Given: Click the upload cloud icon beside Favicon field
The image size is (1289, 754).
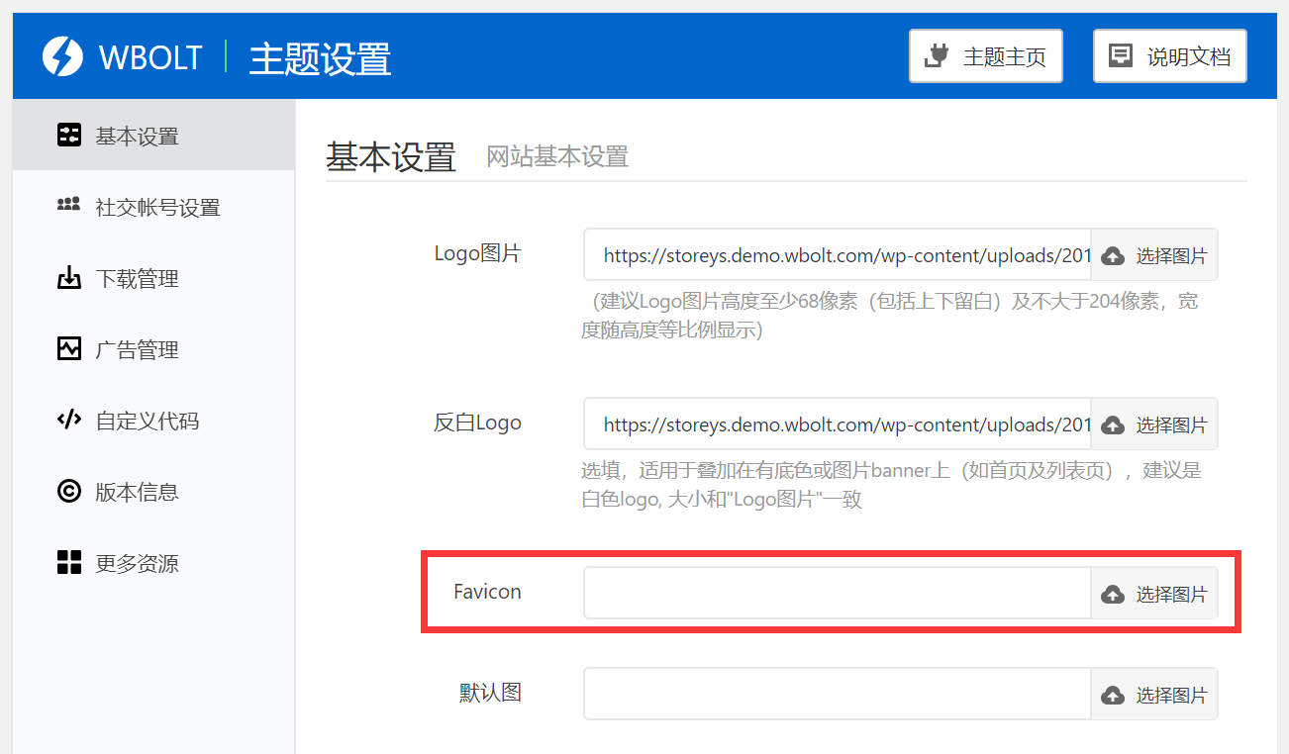Looking at the screenshot, I should 1113,593.
